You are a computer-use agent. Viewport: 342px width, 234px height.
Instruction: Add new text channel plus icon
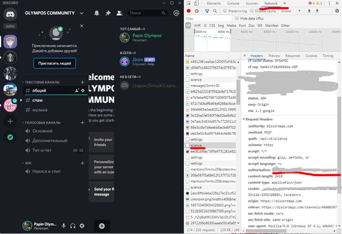(83, 82)
